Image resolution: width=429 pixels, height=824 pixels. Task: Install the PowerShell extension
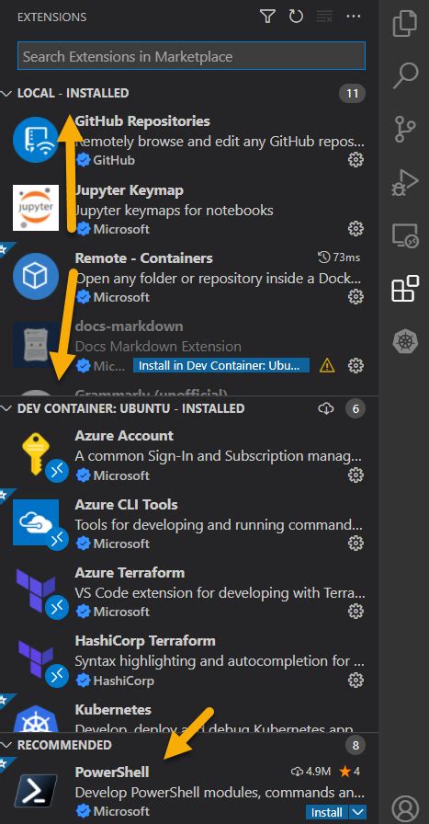tap(327, 812)
